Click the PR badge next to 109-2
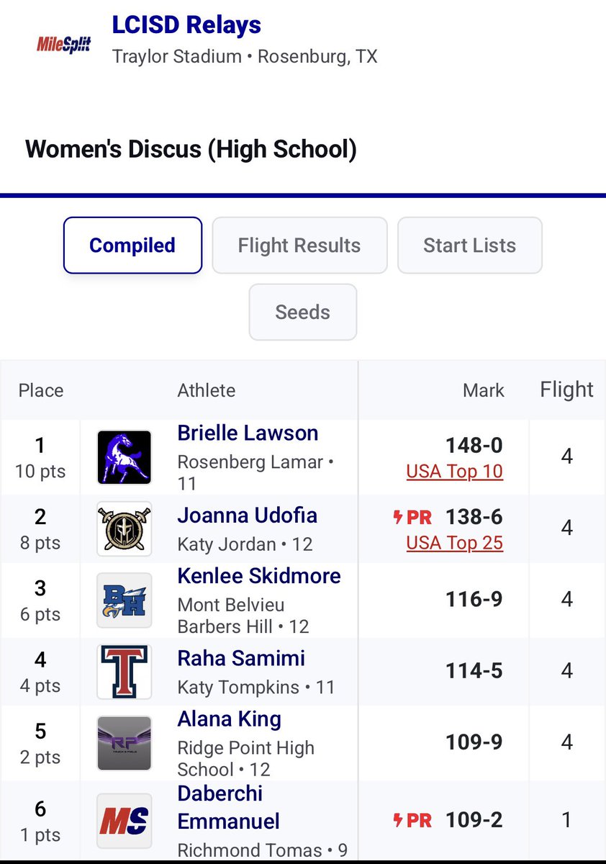Viewport: 606px width, 864px height. pyautogui.click(x=413, y=820)
